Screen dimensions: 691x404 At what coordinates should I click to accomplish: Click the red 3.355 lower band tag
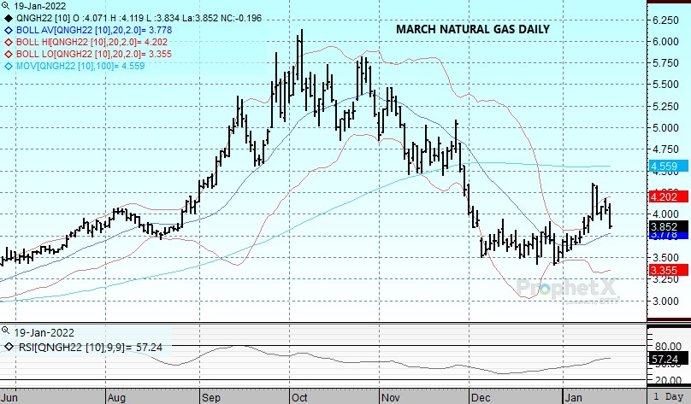pyautogui.click(x=664, y=270)
